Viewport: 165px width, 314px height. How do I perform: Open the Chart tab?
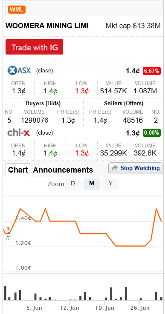18,170
